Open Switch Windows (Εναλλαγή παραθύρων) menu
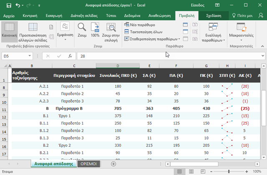This screenshot has height=175, width=267. [213, 32]
